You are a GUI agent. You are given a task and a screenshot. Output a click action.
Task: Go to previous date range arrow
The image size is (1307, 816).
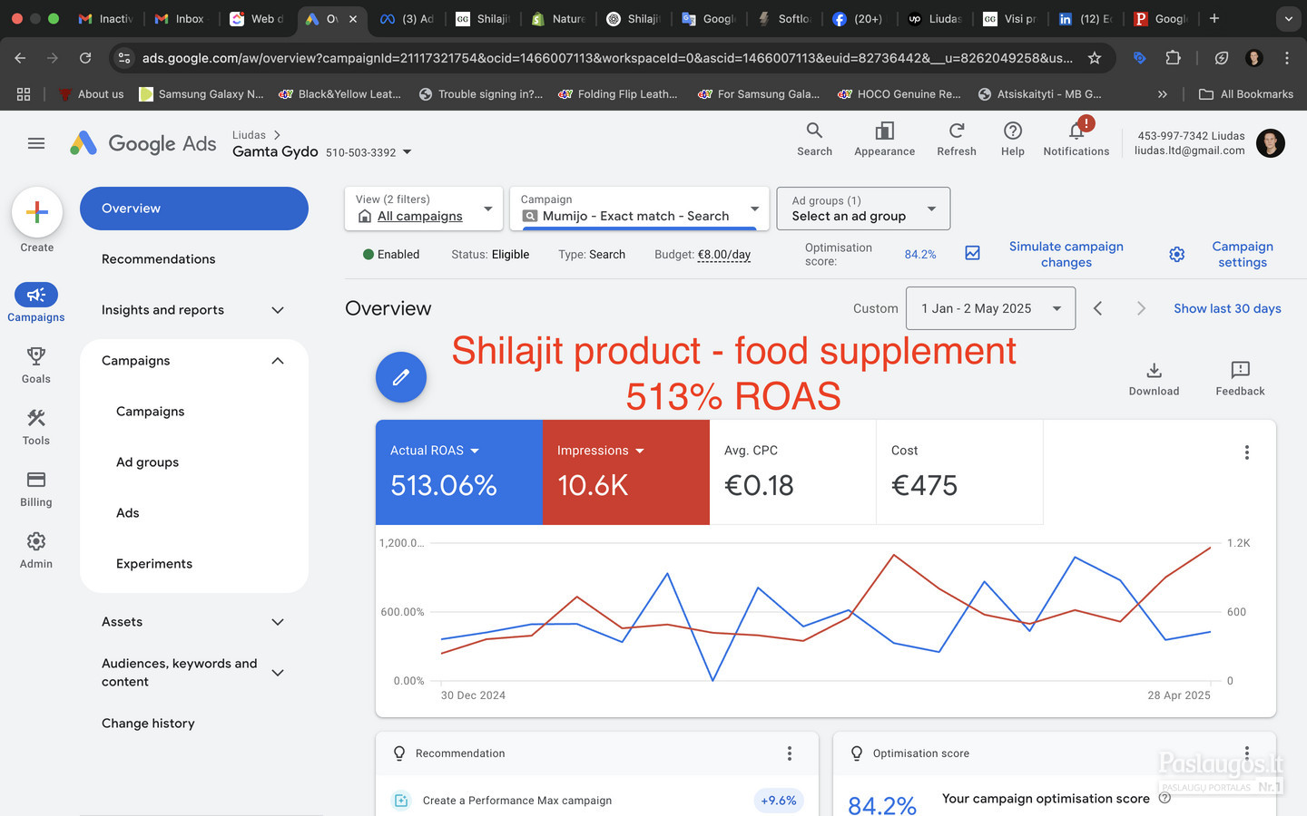(x=1098, y=308)
